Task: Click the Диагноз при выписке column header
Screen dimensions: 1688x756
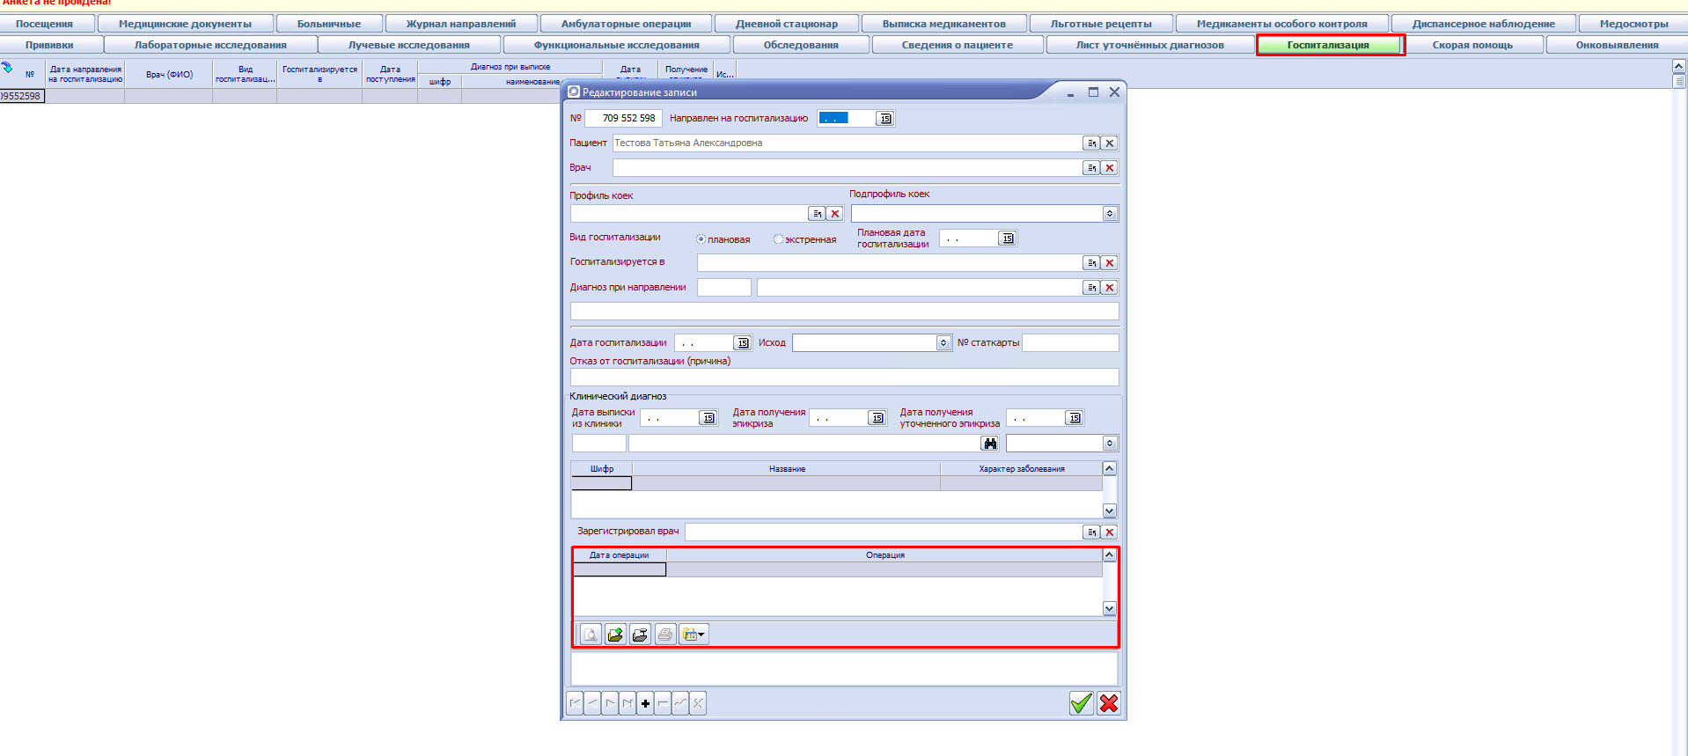Action: [x=510, y=67]
